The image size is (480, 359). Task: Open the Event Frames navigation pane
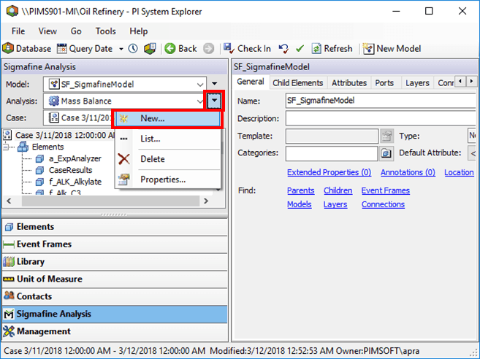(x=115, y=244)
